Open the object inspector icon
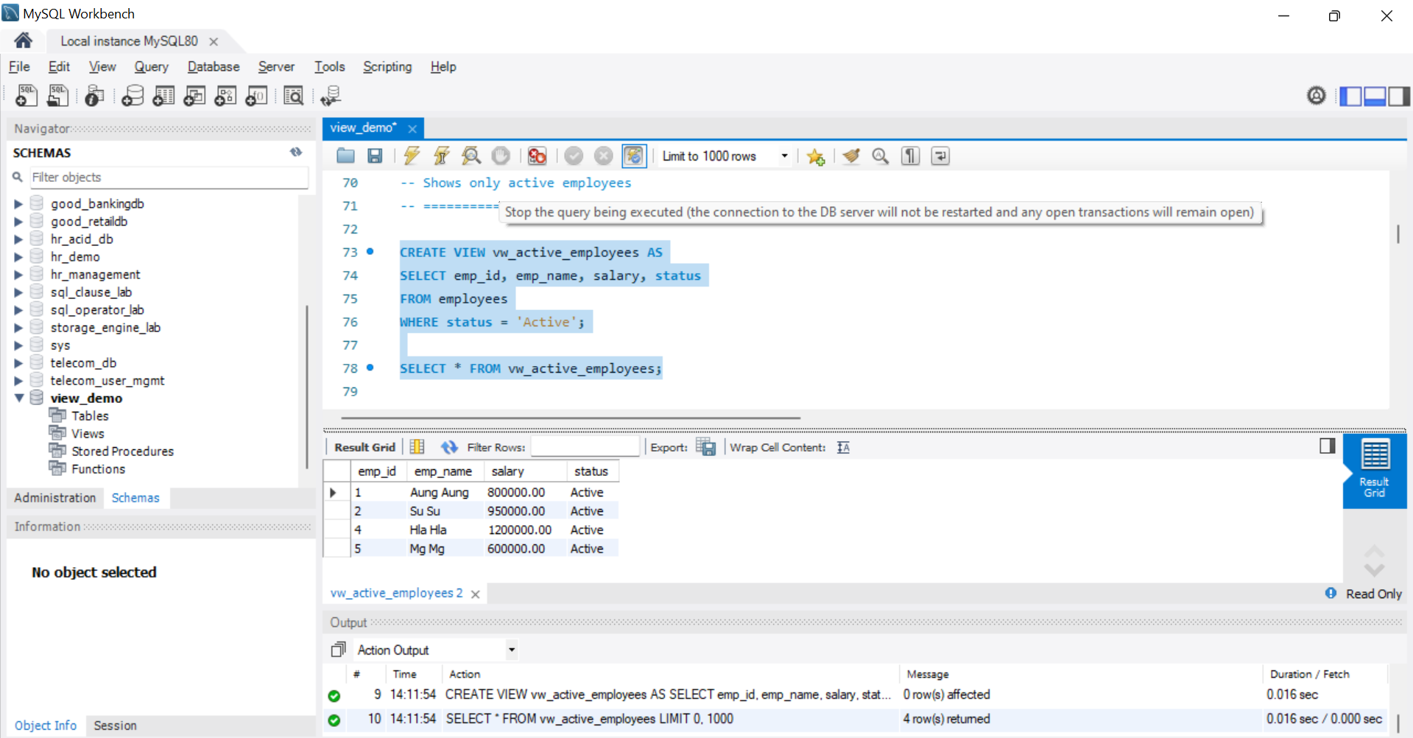1413x738 pixels. coord(94,95)
